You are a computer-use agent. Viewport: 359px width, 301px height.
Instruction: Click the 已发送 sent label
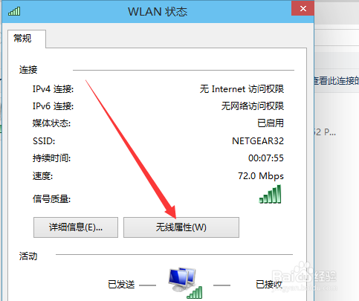(121, 285)
